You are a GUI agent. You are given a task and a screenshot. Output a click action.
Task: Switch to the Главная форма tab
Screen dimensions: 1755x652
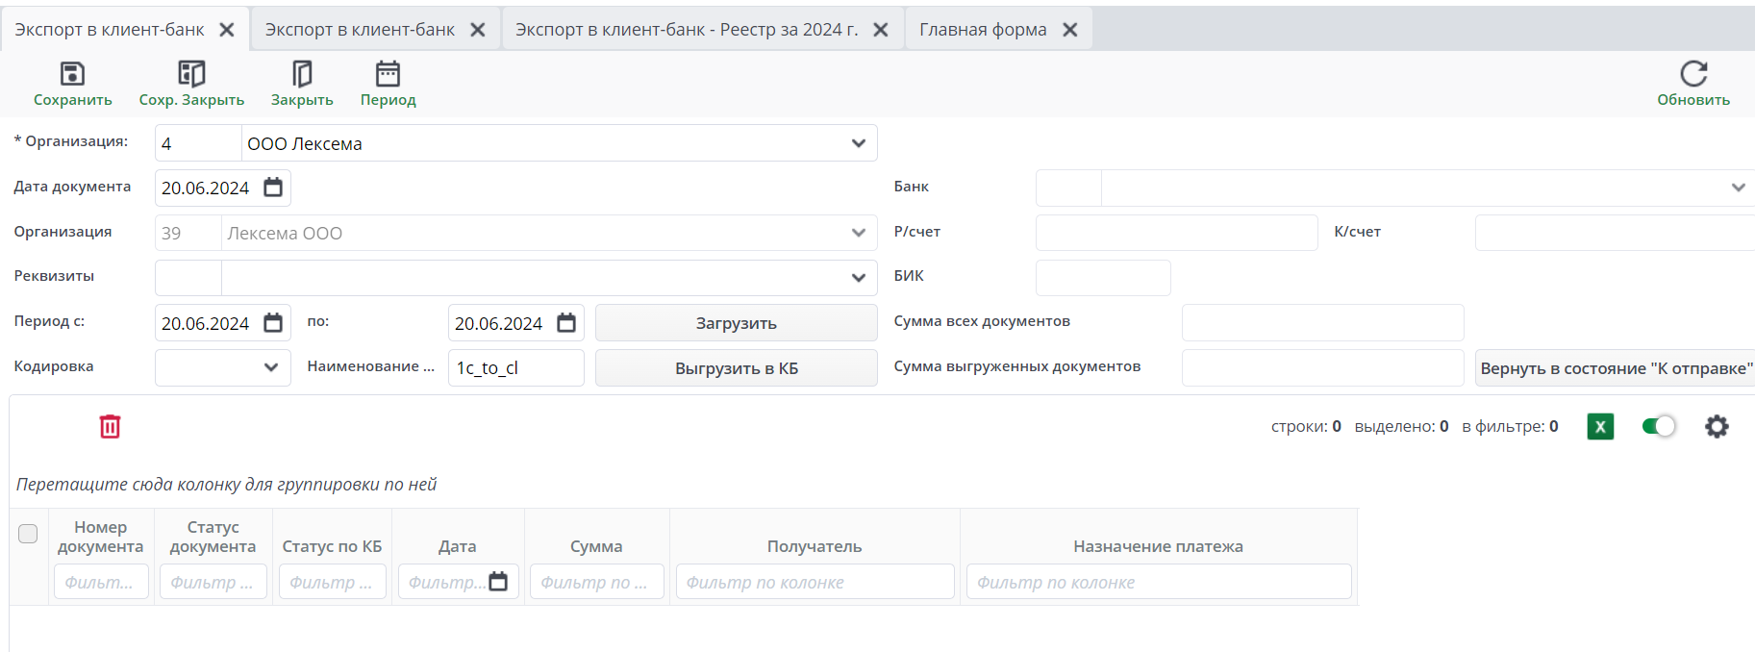tap(983, 30)
